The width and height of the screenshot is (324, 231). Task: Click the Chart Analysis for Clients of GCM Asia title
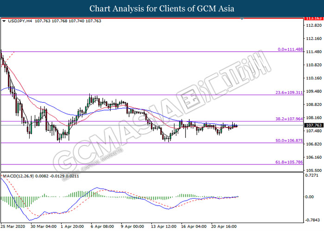click(162, 9)
